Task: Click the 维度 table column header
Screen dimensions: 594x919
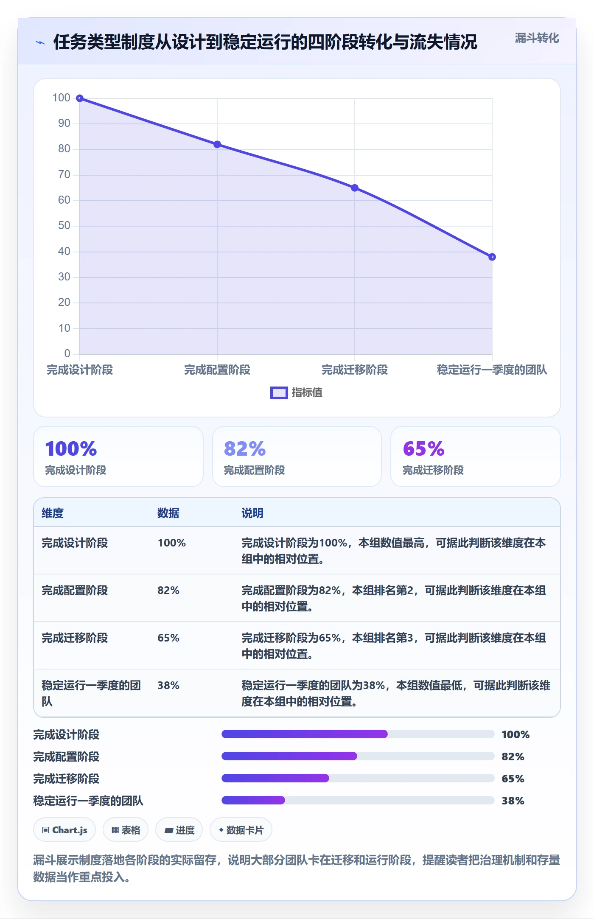Action: 53,513
